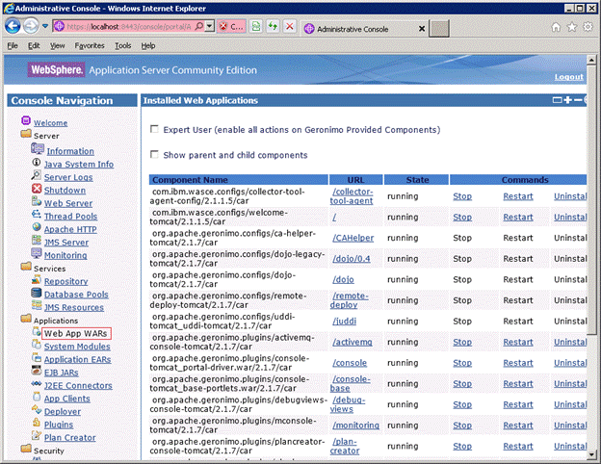Click the Web Server icon
The width and height of the screenshot is (601, 464).
click(x=37, y=201)
